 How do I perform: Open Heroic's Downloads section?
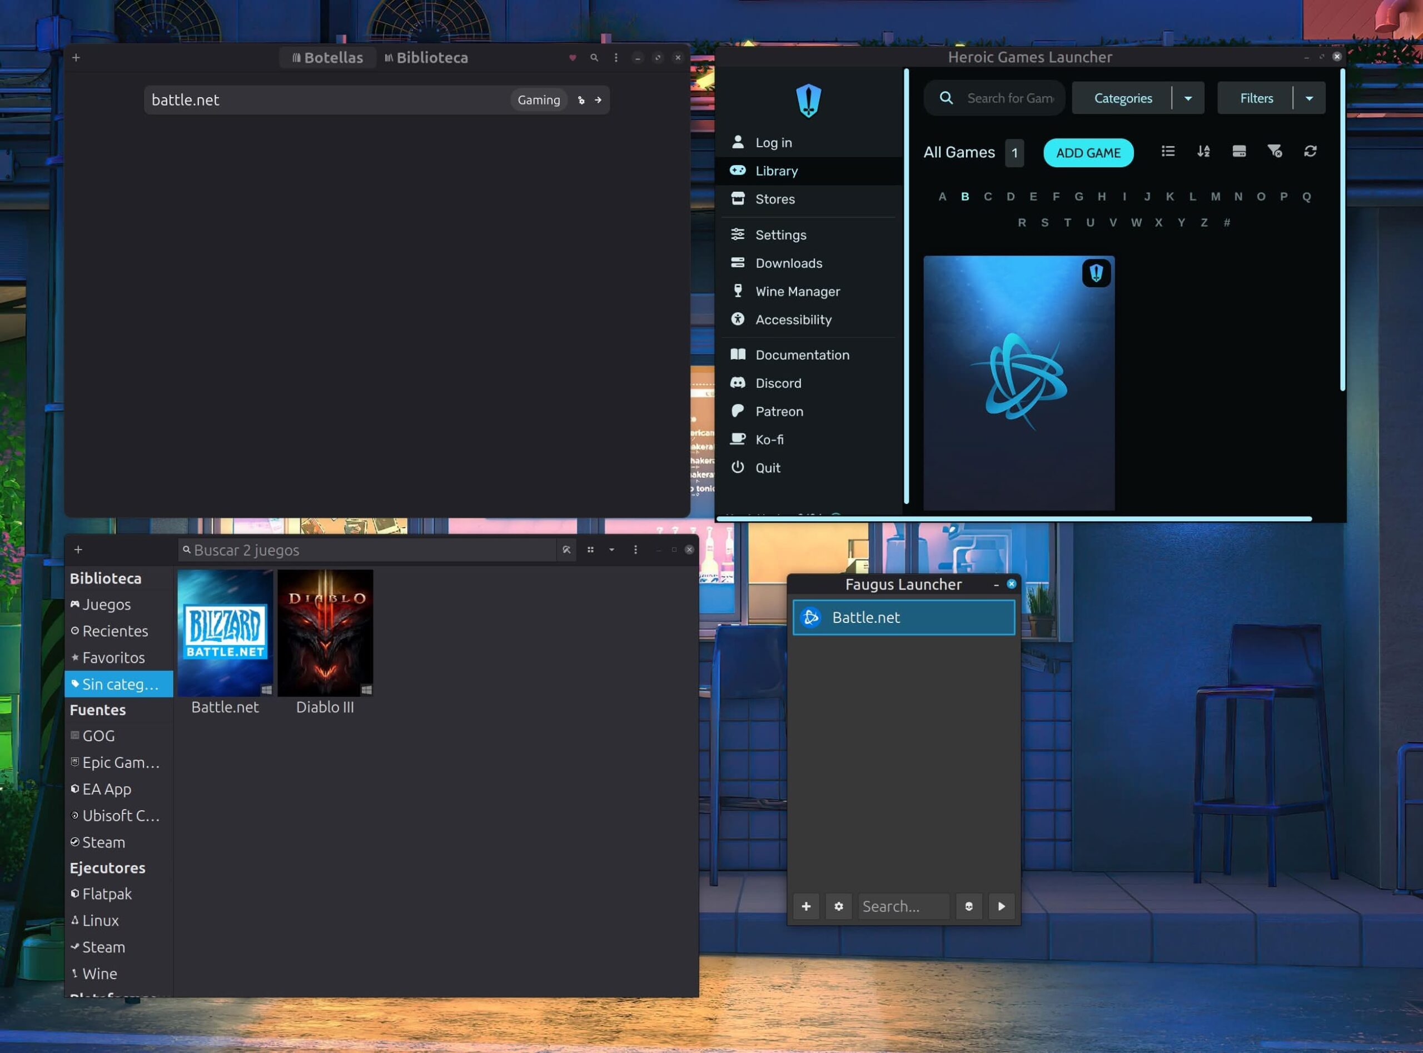[x=789, y=263]
